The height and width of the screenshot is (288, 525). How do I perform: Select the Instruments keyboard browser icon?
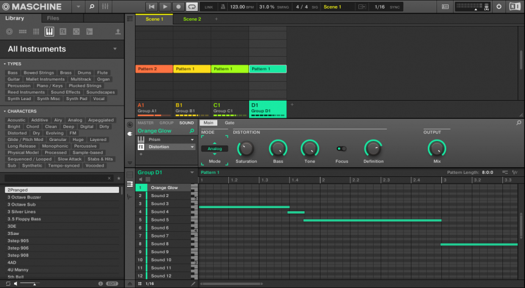point(49,31)
